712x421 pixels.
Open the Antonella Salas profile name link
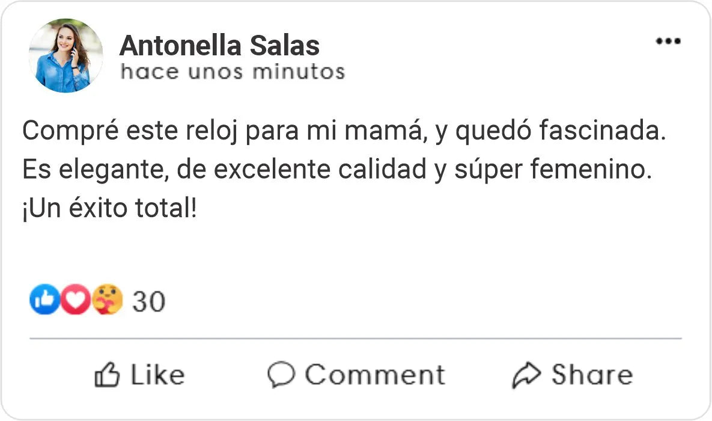(219, 46)
